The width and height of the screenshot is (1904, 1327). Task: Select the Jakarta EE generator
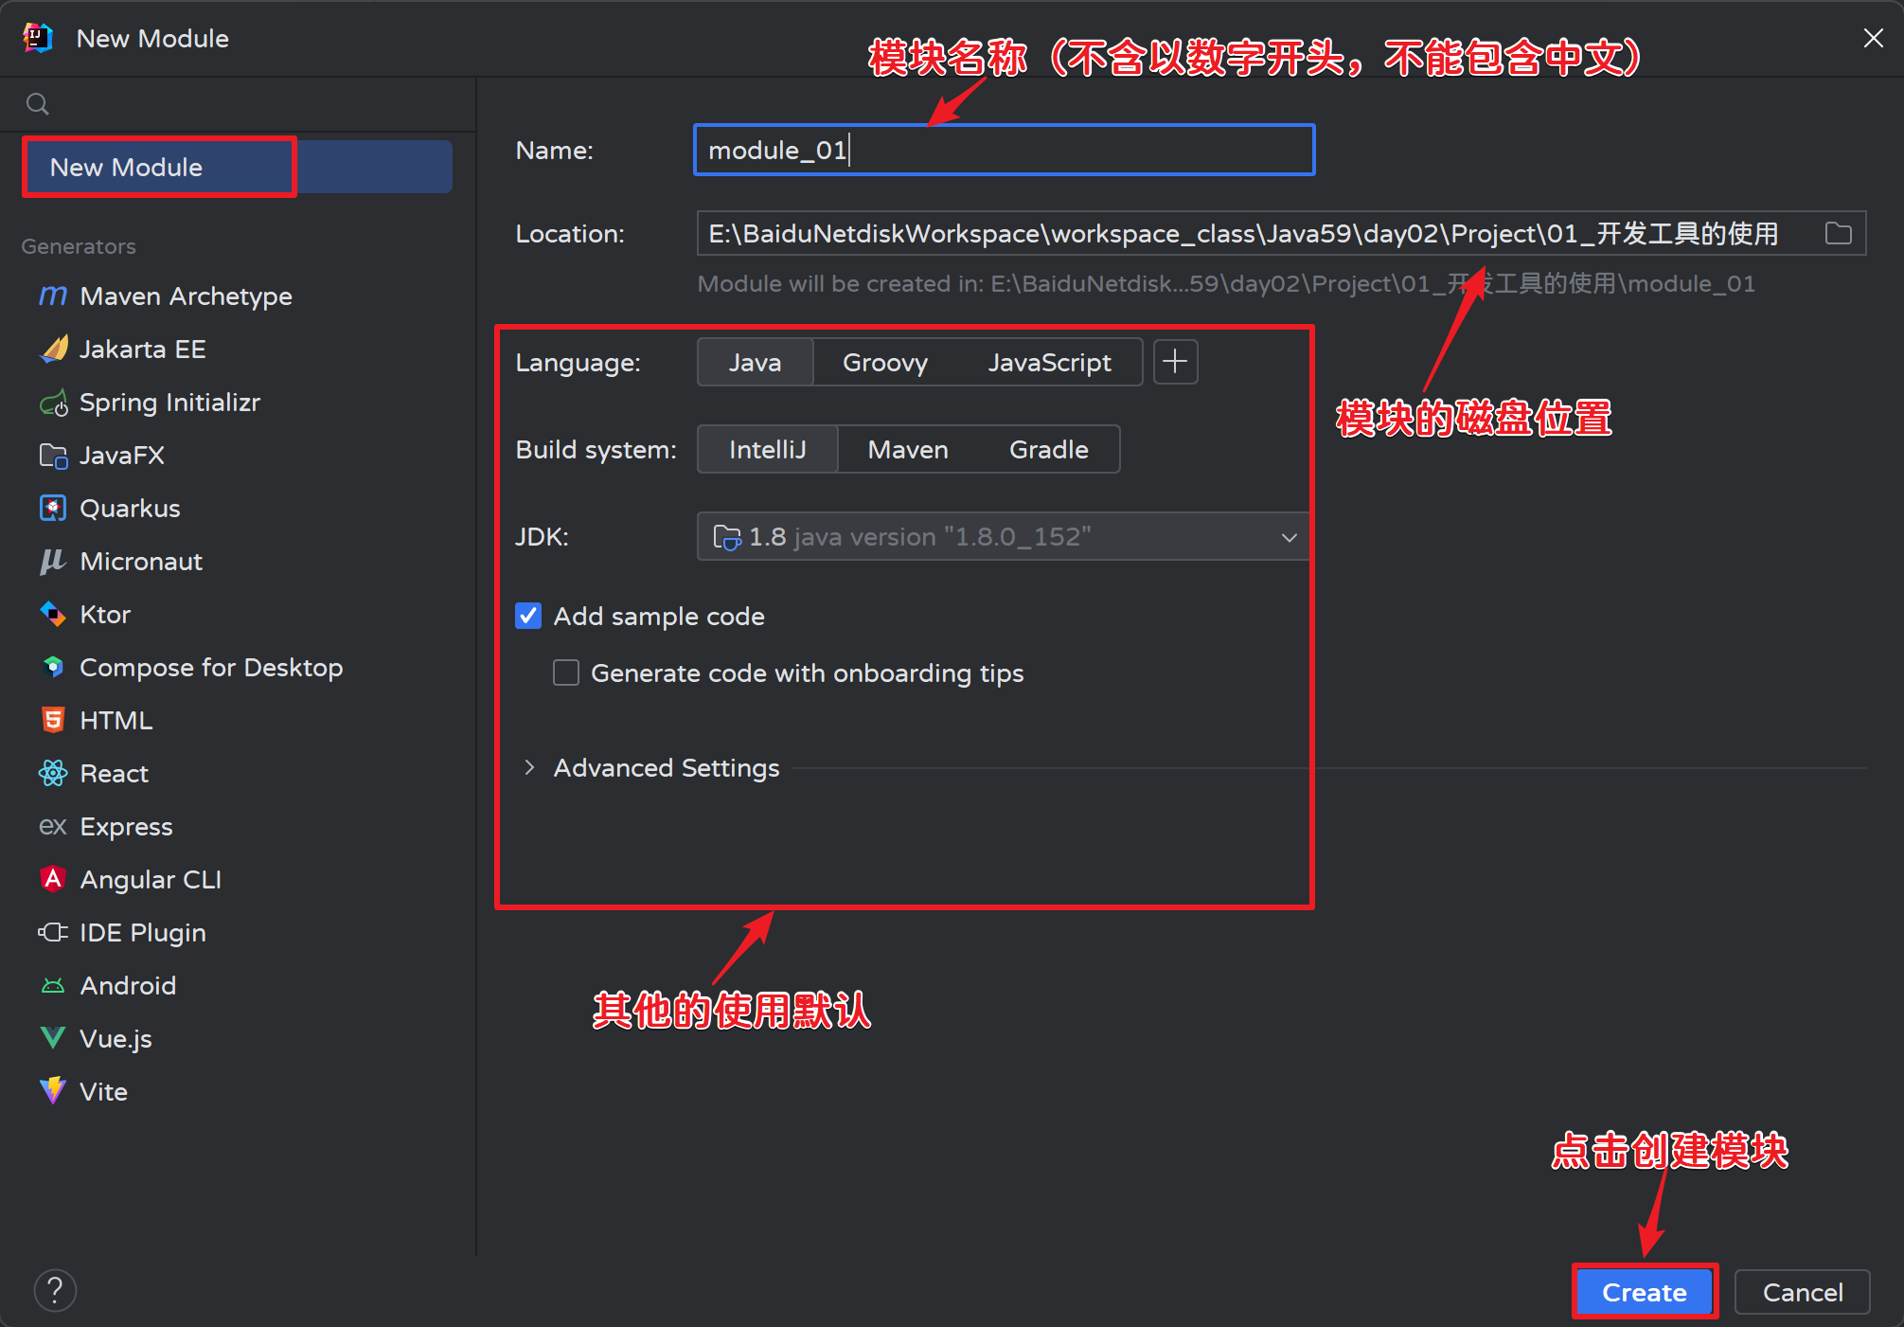click(x=142, y=349)
